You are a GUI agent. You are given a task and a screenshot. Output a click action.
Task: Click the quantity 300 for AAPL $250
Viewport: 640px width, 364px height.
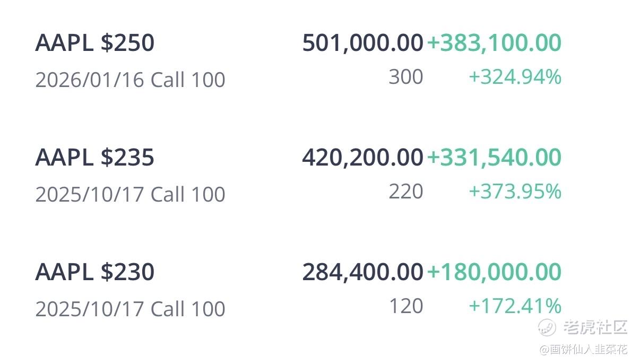(406, 77)
